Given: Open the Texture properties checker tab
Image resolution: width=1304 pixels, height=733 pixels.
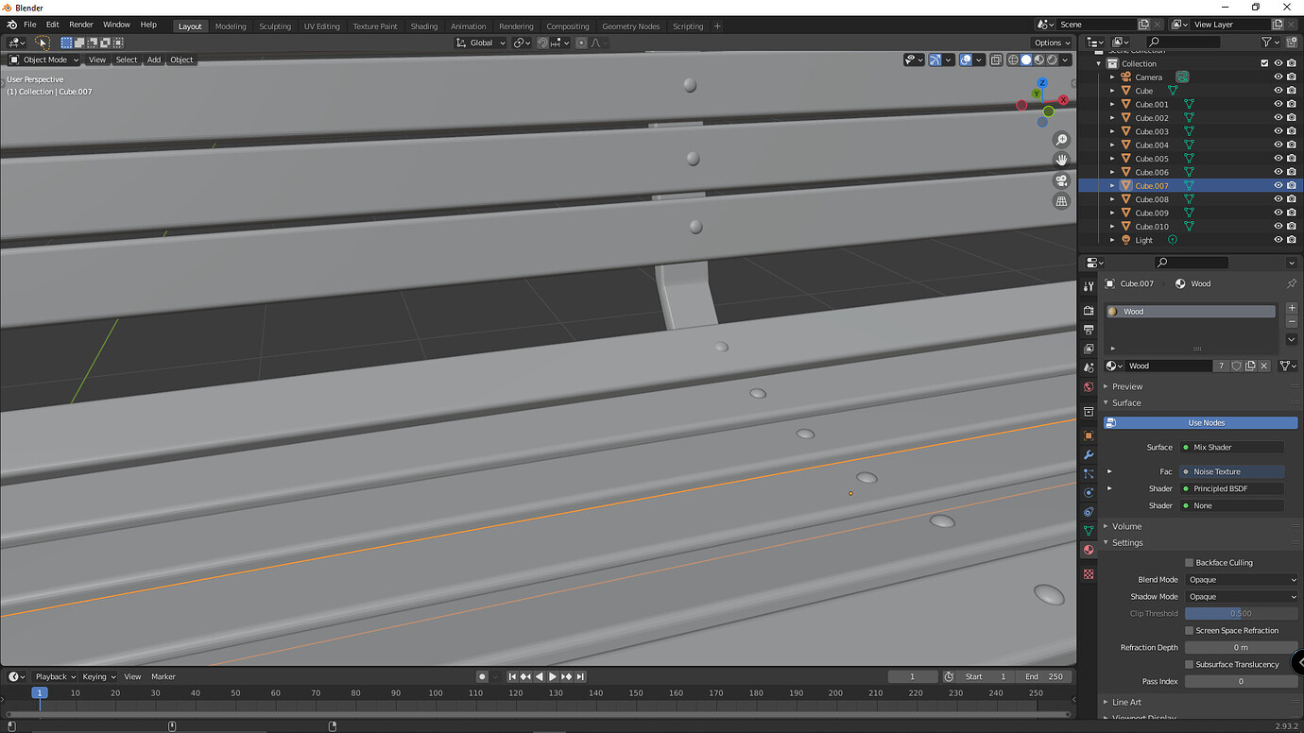Looking at the screenshot, I should 1089,574.
